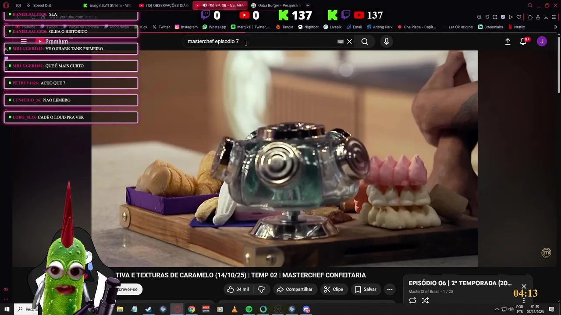Open Windows Start menu
Viewport: 561px width, 315px height.
pyautogui.click(x=7, y=309)
